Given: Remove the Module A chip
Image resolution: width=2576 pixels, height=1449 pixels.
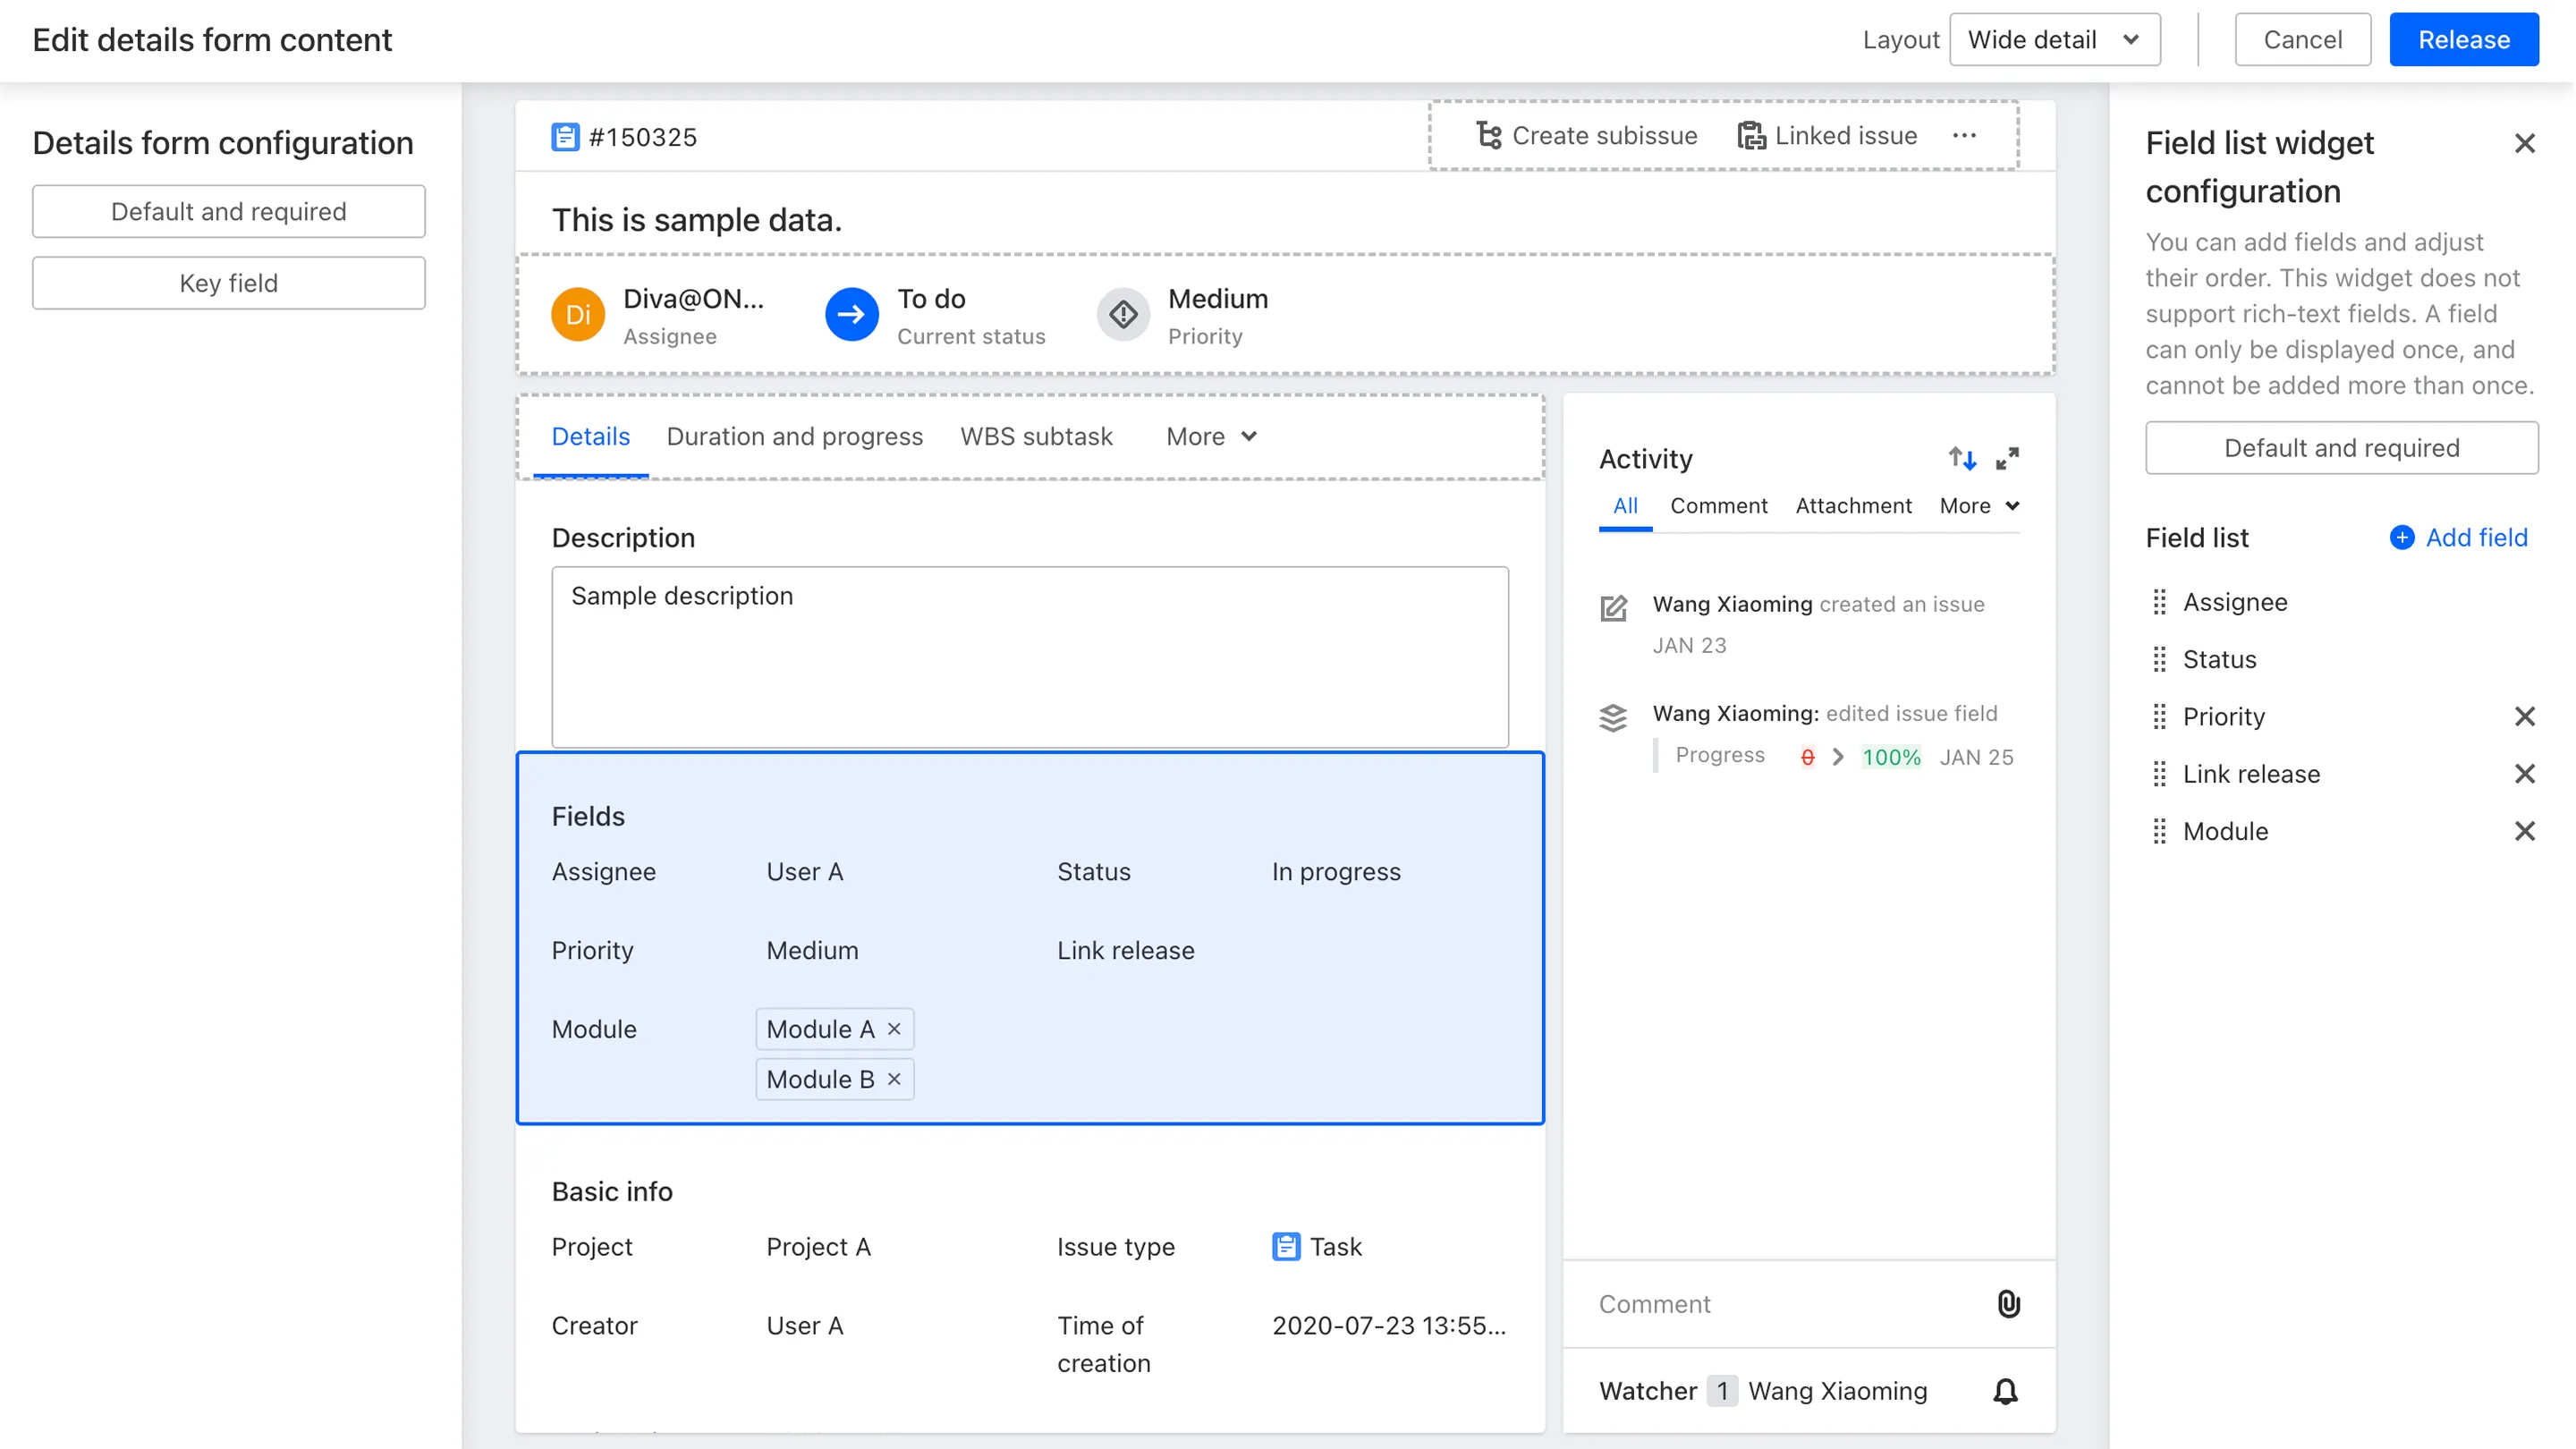Looking at the screenshot, I should [x=894, y=1029].
